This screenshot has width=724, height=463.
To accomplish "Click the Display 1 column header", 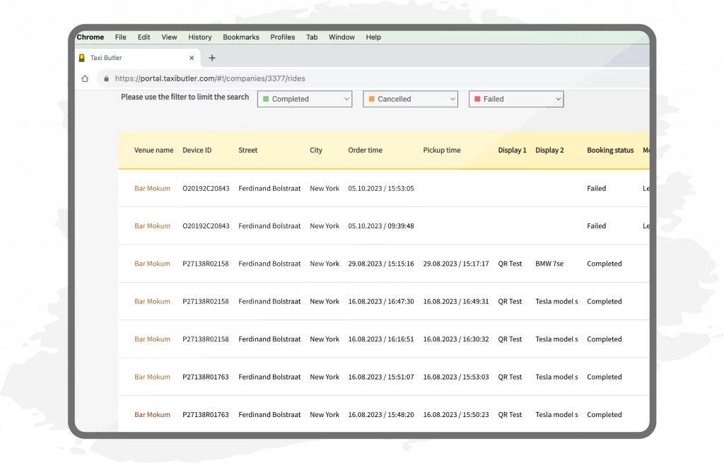I will (512, 150).
